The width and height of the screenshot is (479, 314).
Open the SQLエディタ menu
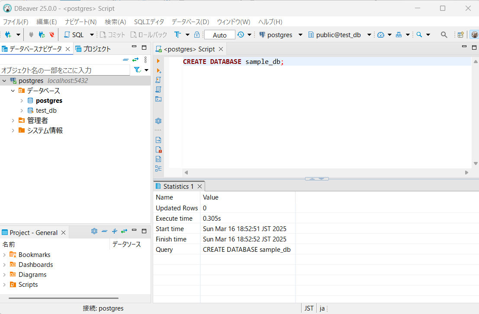click(149, 22)
